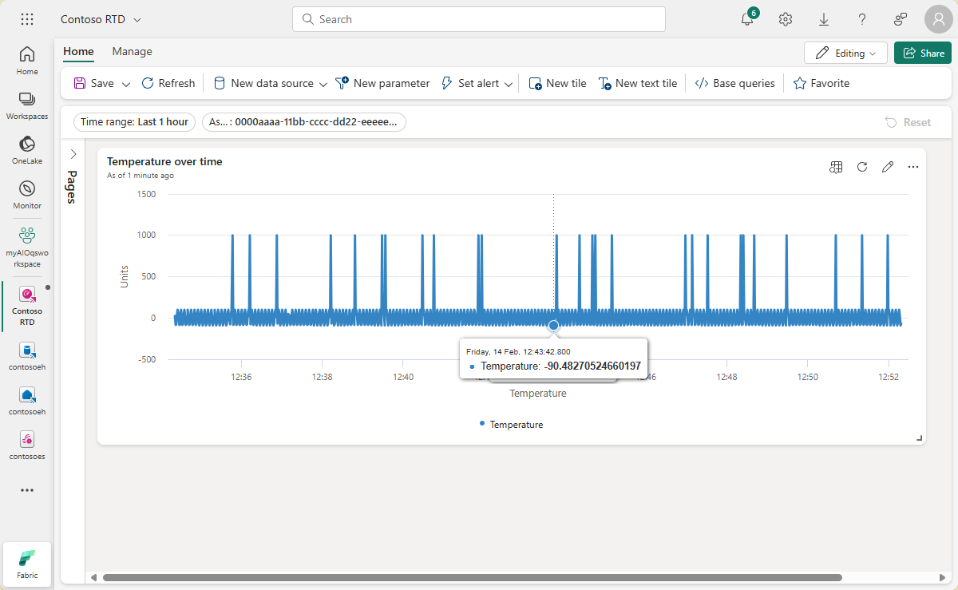Toggle the Temperature series in the legend

(511, 424)
